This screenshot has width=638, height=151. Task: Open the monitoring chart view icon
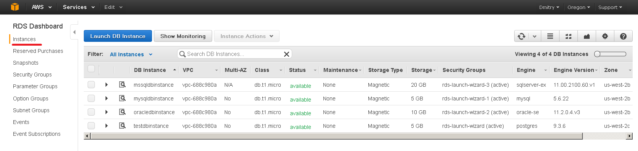[x=587, y=36]
